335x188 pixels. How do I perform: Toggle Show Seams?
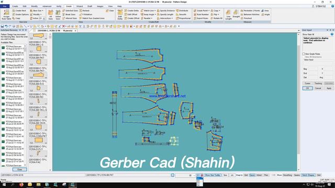click(297, 175)
